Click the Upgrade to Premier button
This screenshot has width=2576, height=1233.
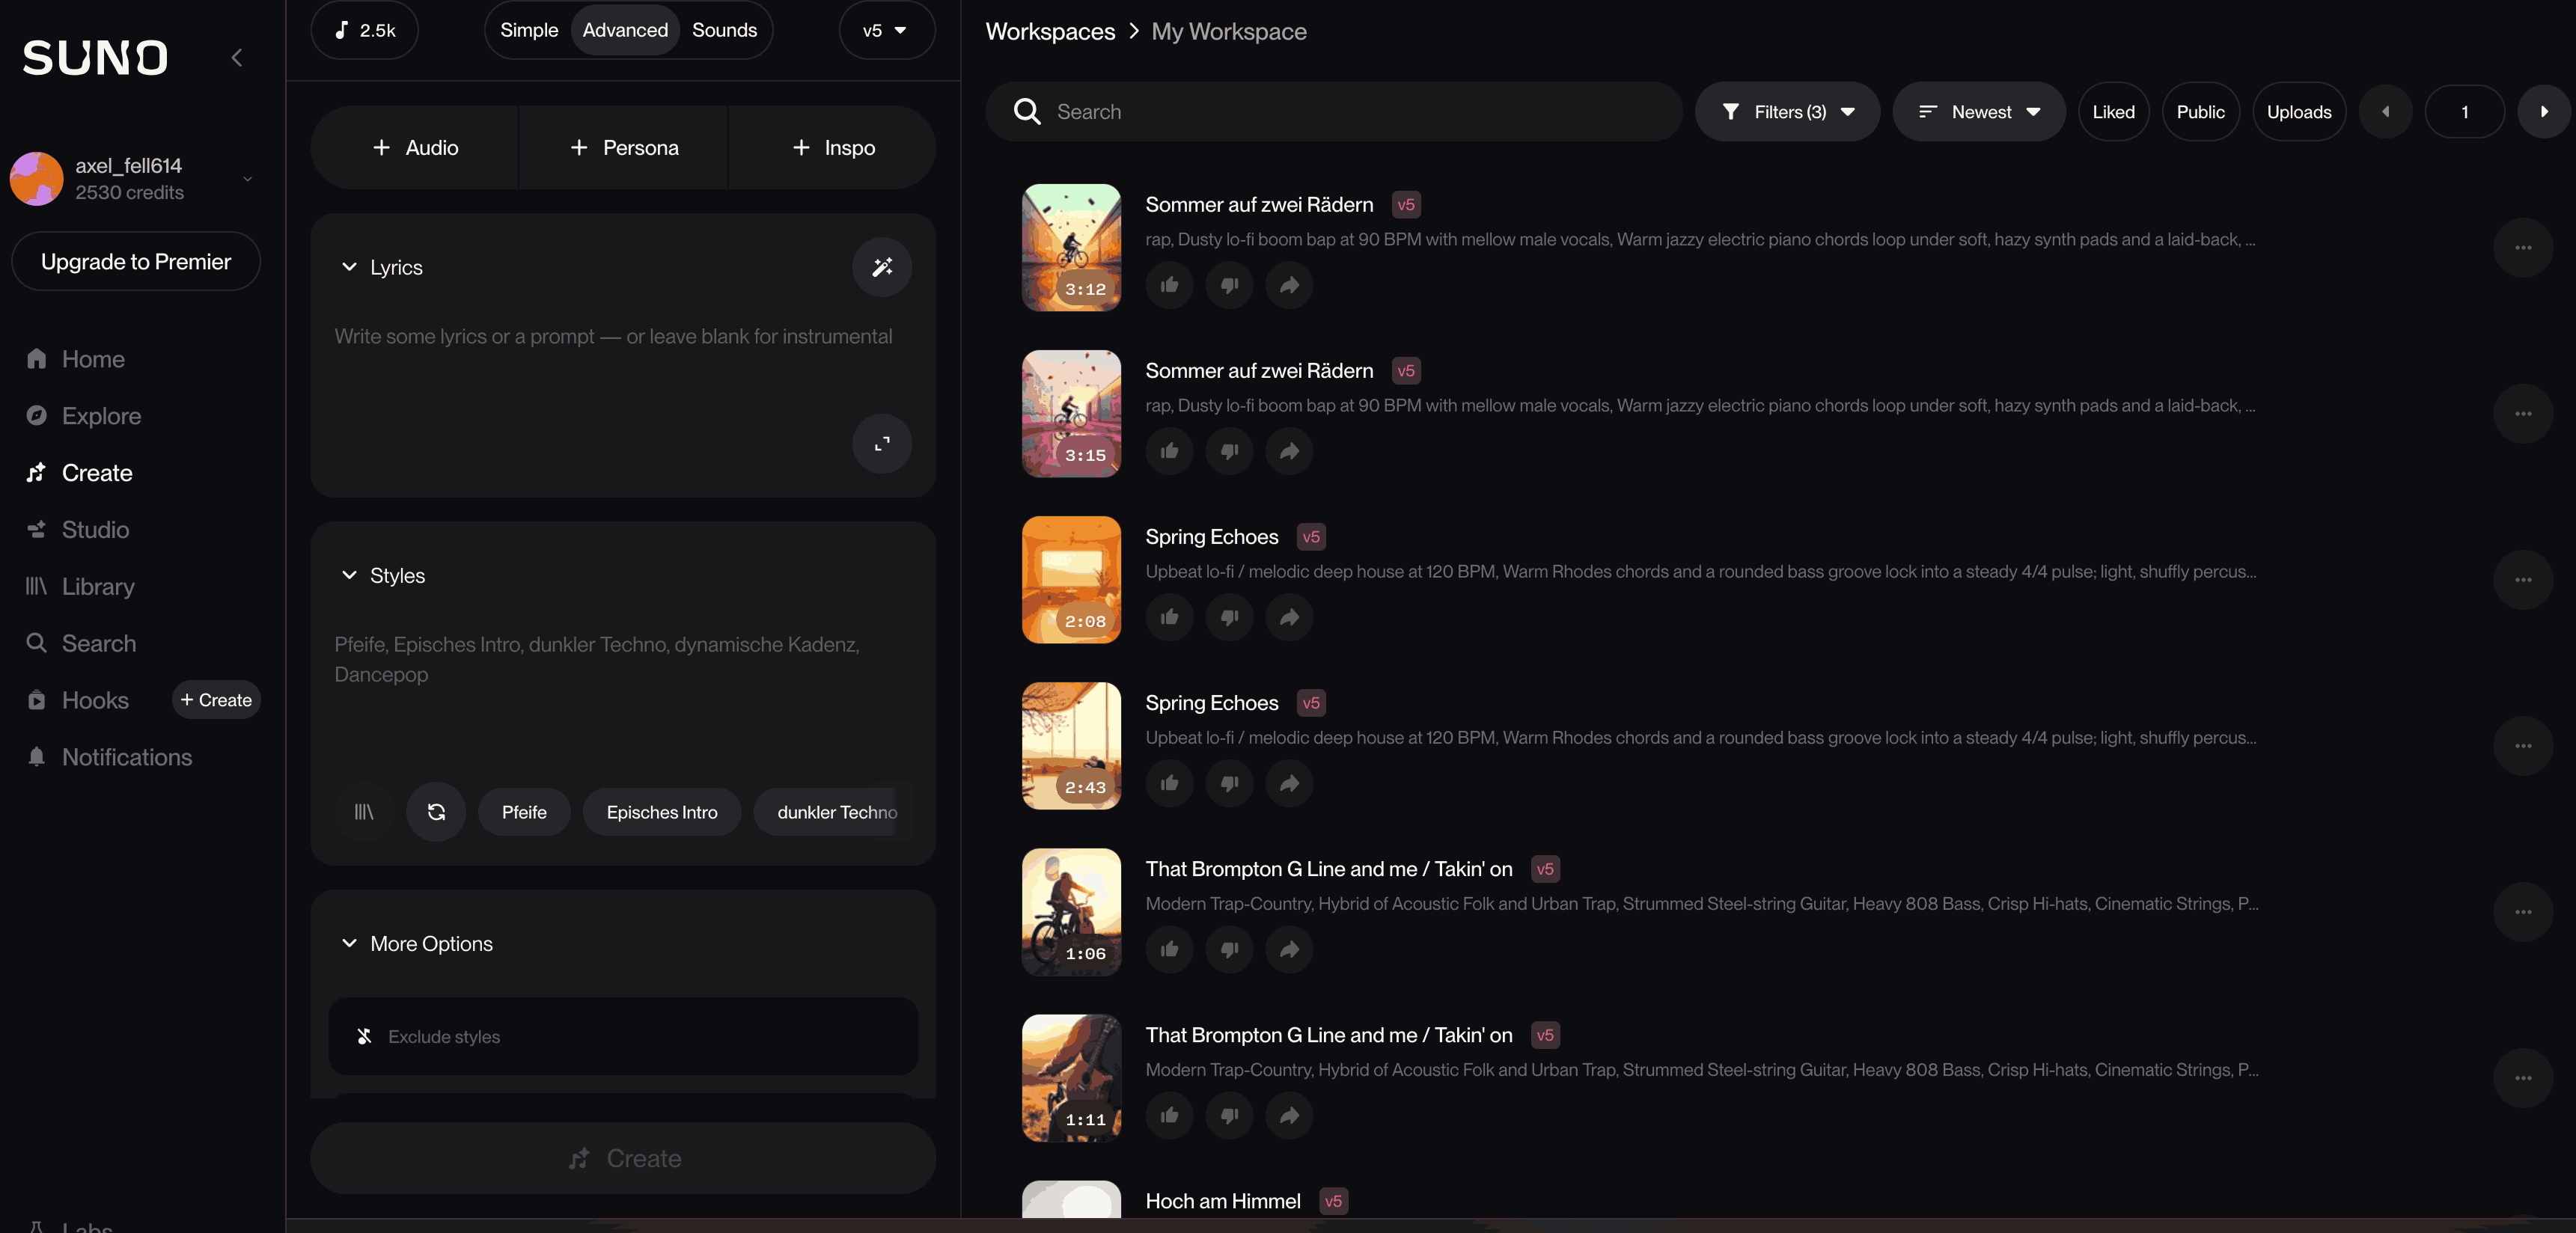pos(136,262)
